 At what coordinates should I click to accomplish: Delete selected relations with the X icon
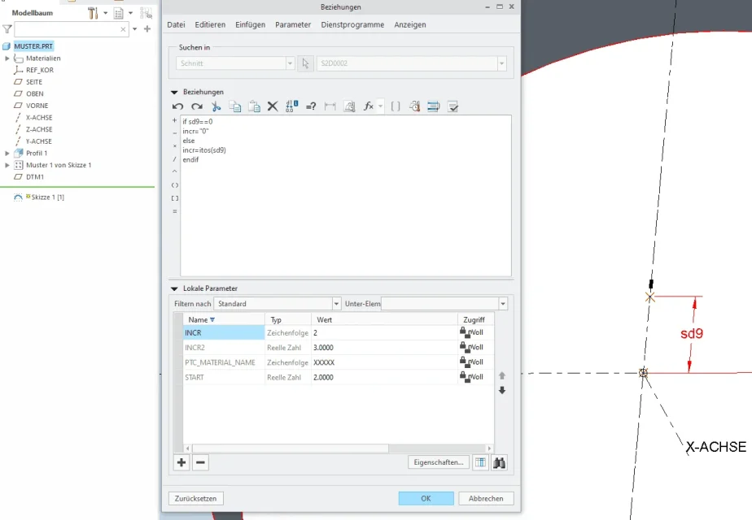click(x=273, y=106)
